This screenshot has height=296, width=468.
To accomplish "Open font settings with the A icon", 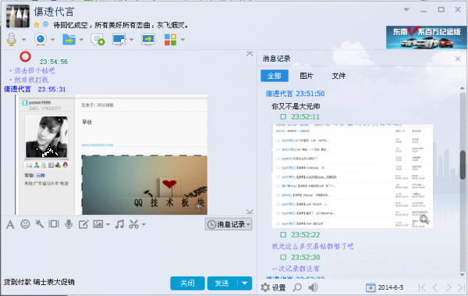I will pyautogui.click(x=10, y=224).
